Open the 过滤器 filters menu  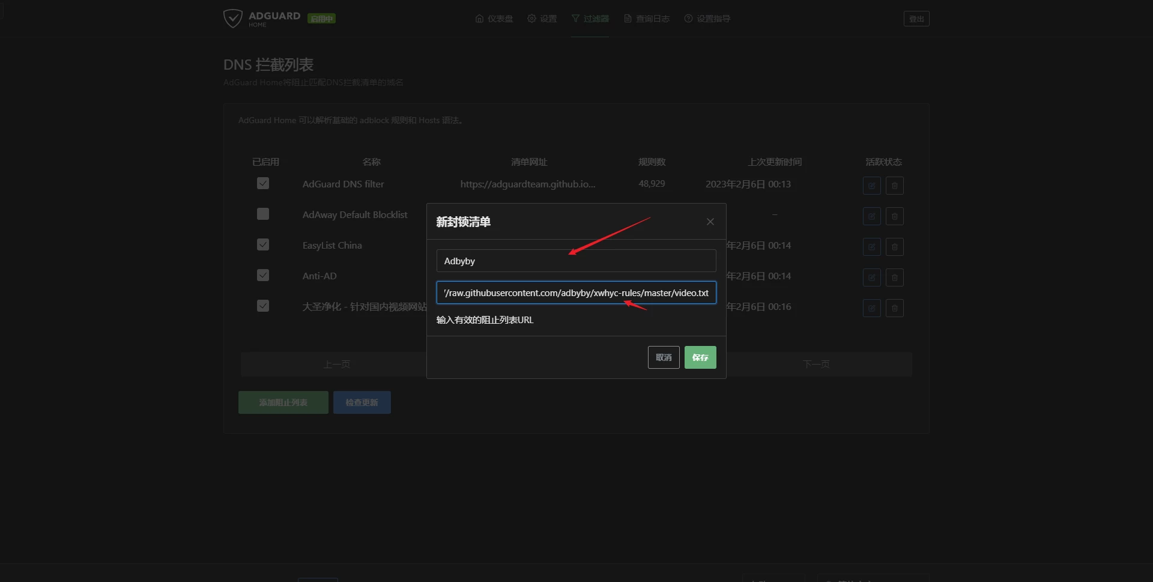590,19
